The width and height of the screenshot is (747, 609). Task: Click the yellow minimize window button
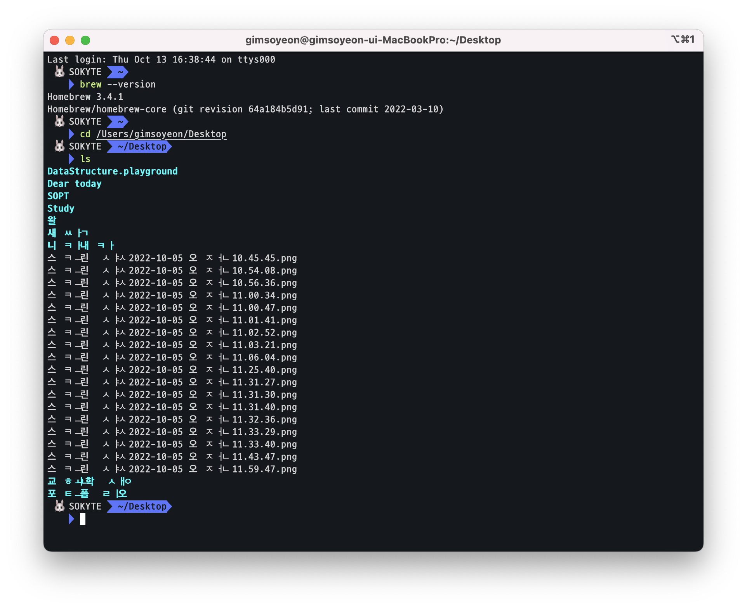pyautogui.click(x=70, y=40)
